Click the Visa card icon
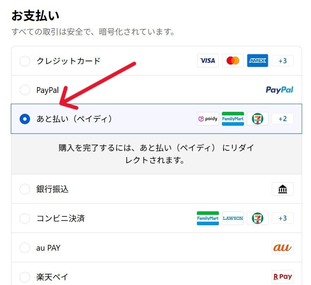The width and height of the screenshot is (311, 285). click(x=208, y=61)
